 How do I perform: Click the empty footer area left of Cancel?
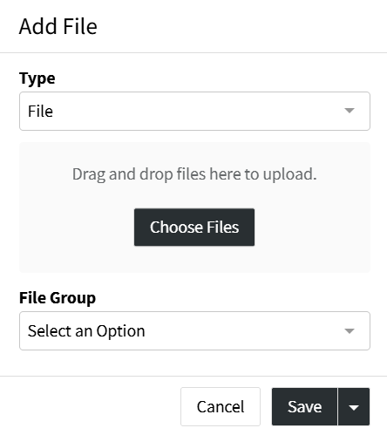[90, 406]
